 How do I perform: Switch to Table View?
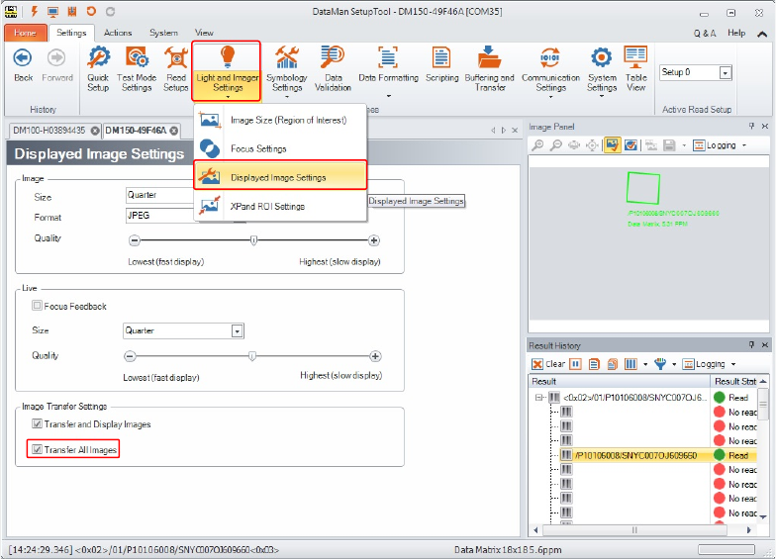635,69
